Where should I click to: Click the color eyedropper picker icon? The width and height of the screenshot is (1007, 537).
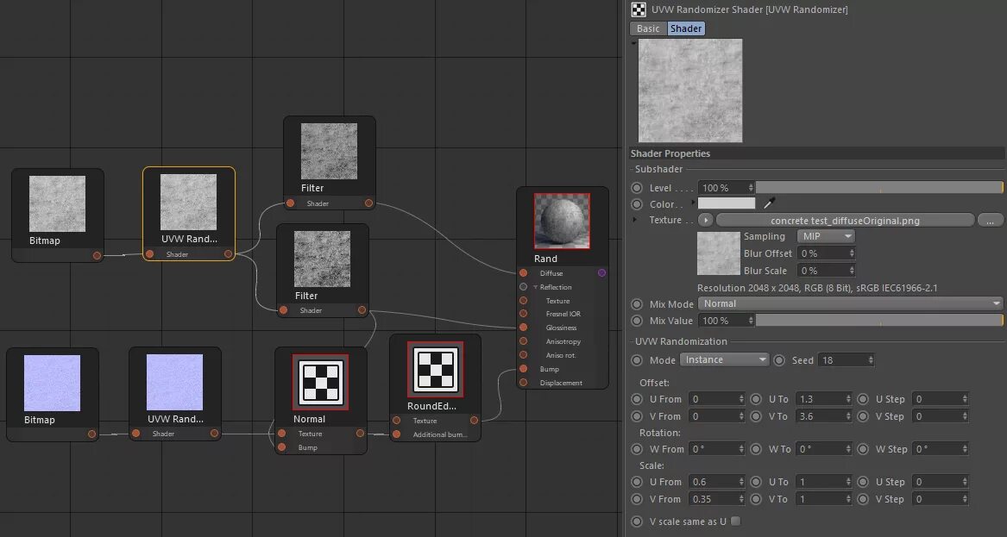point(769,203)
